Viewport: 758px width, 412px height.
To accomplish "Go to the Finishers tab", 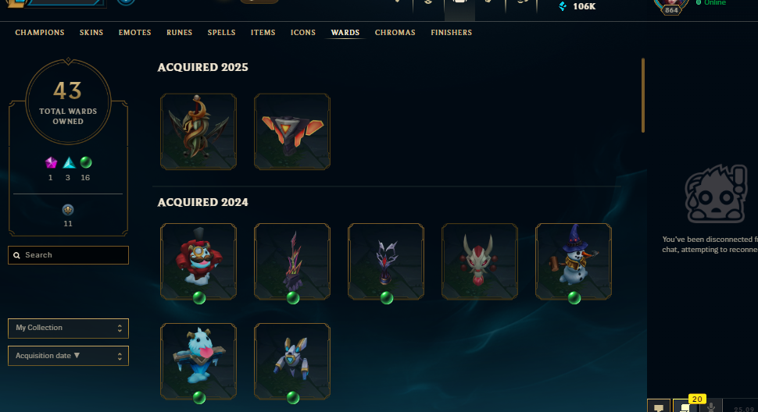I will (451, 32).
